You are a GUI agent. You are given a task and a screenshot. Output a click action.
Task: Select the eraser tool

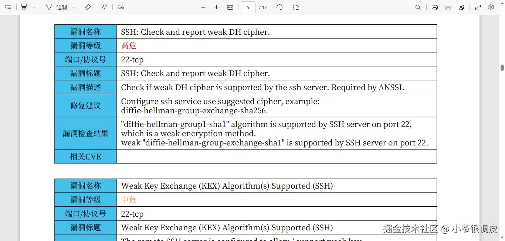pyautogui.click(x=88, y=7)
